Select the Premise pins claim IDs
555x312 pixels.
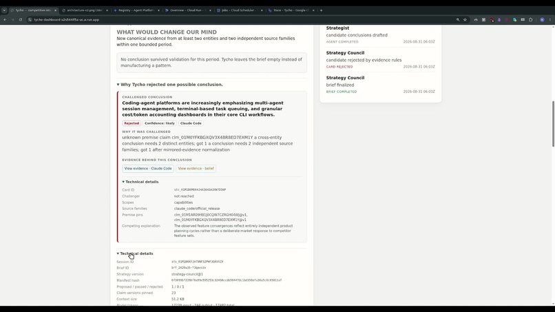tap(211, 217)
